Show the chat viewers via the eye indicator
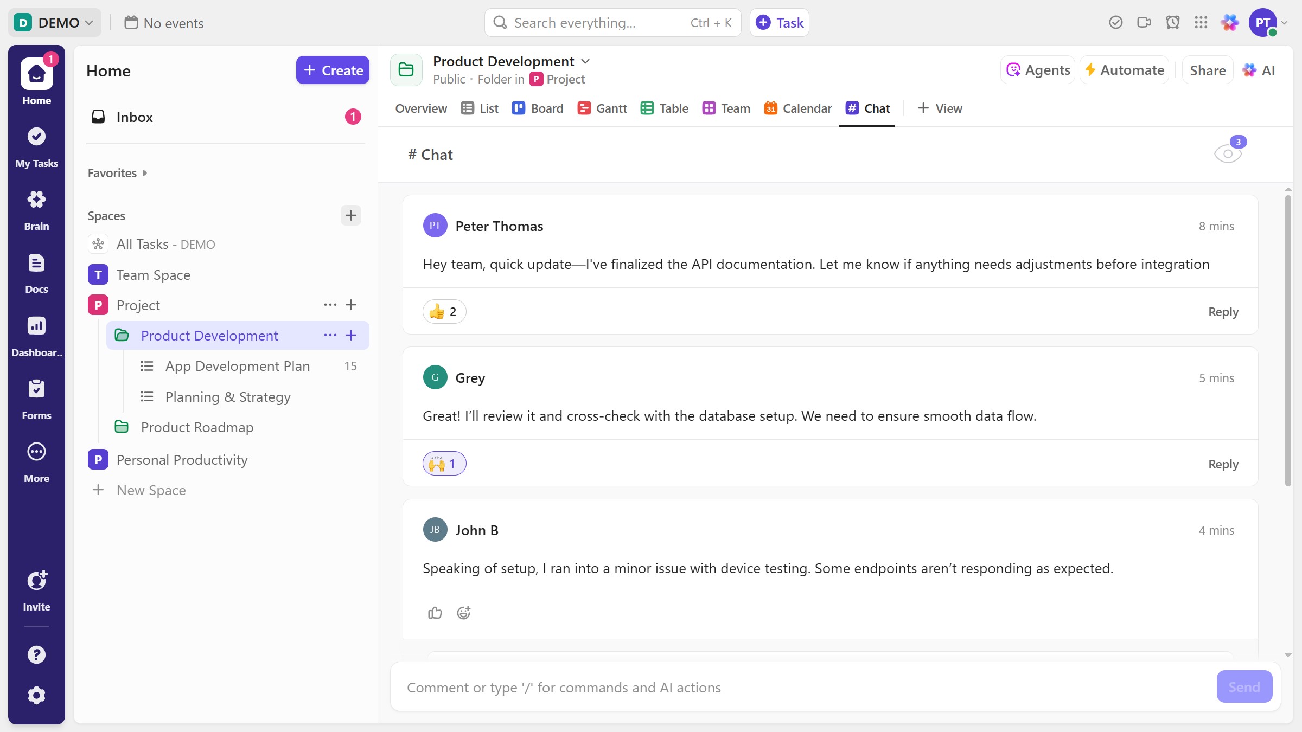Viewport: 1302px width, 732px height. (1228, 153)
